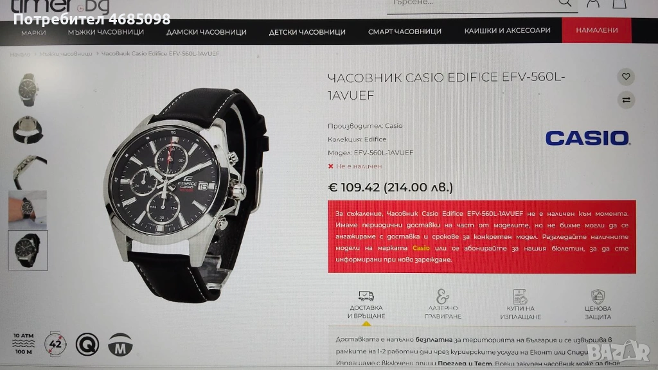Open the ДОСТАВКА И ВРЪЩАНЕ tab

pyautogui.click(x=366, y=305)
